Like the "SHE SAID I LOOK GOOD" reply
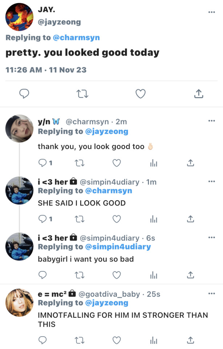The image size is (223, 349). 116,219
